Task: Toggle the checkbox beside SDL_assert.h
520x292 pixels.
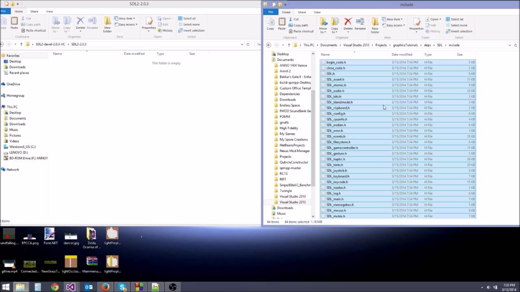Action: coord(323,79)
